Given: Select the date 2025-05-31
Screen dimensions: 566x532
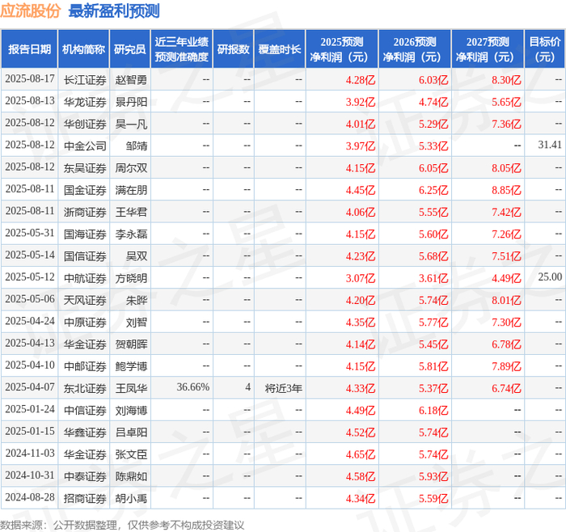Looking at the screenshot, I should click(x=30, y=234).
